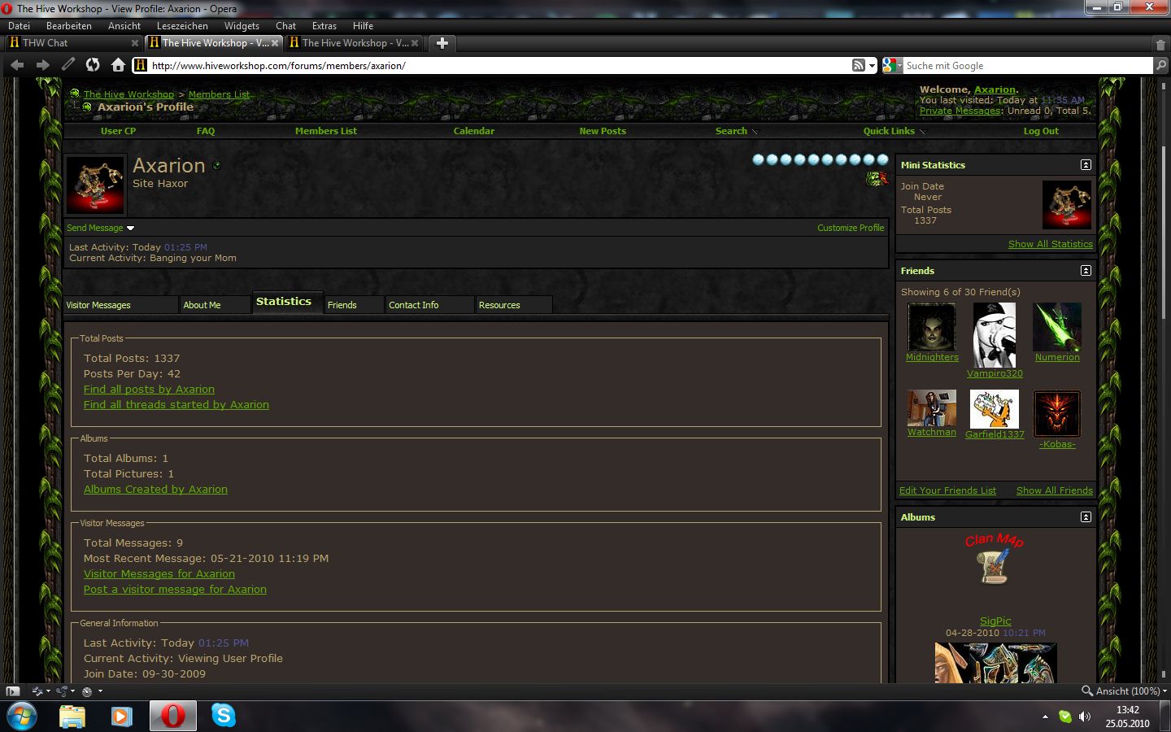Open the Members List navbar link
This screenshot has height=732, width=1171.
[x=326, y=131]
